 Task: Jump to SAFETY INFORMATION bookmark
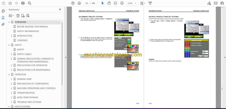pos(28,31)
